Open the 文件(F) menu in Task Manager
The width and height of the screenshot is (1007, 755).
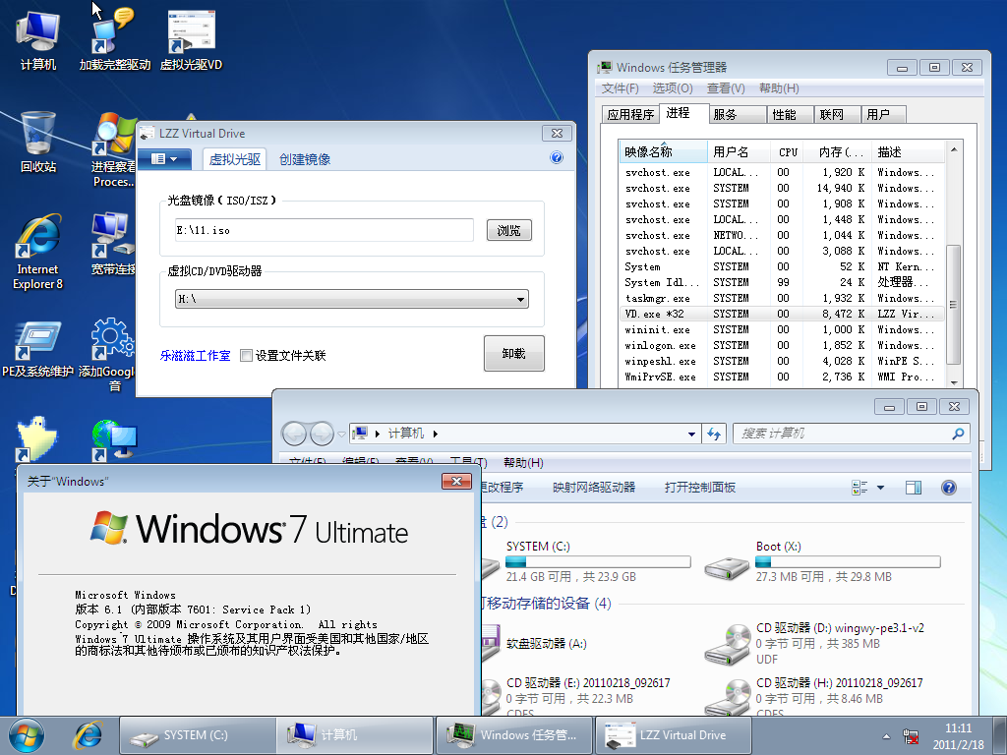coord(620,87)
